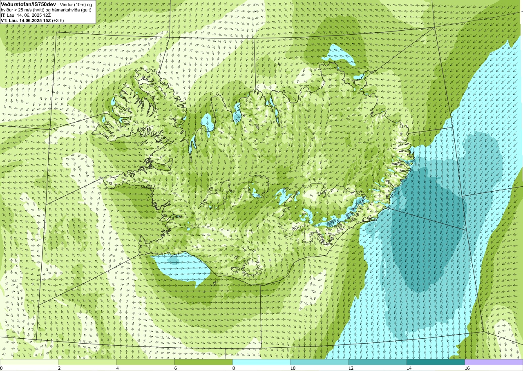This screenshot has height=371, width=523.
Task: Click the scale label '8'
Action: click(234, 368)
